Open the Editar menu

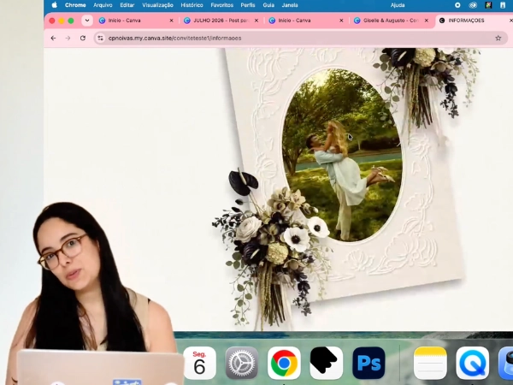[127, 5]
